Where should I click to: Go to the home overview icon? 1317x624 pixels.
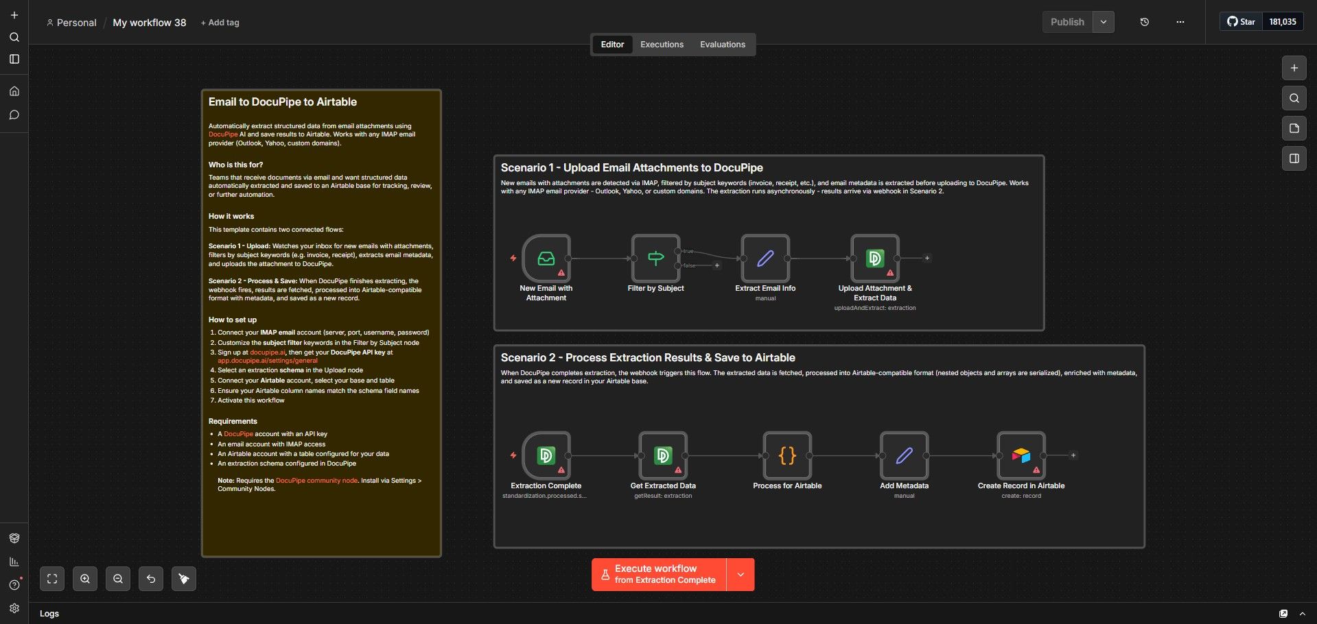coord(14,90)
